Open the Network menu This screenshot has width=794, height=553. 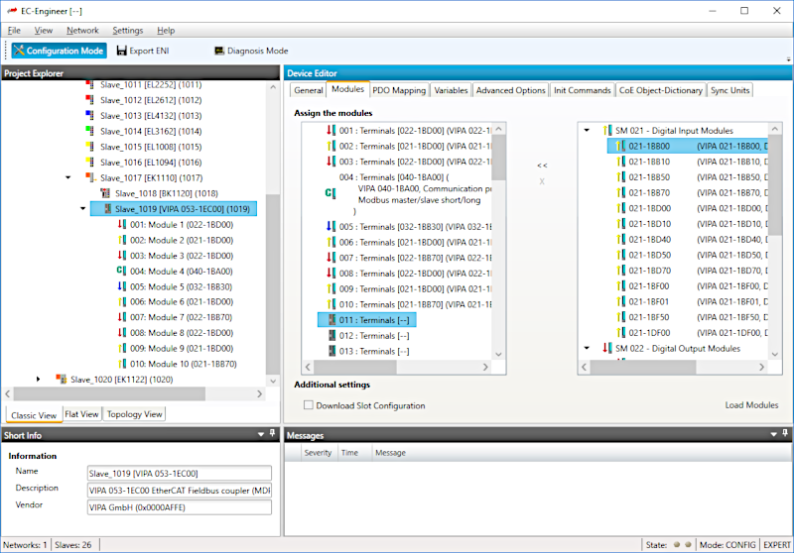pos(82,31)
